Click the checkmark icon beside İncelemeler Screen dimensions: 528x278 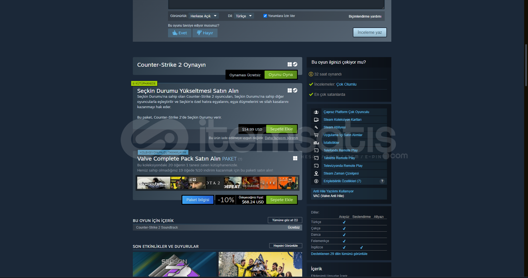point(311,84)
